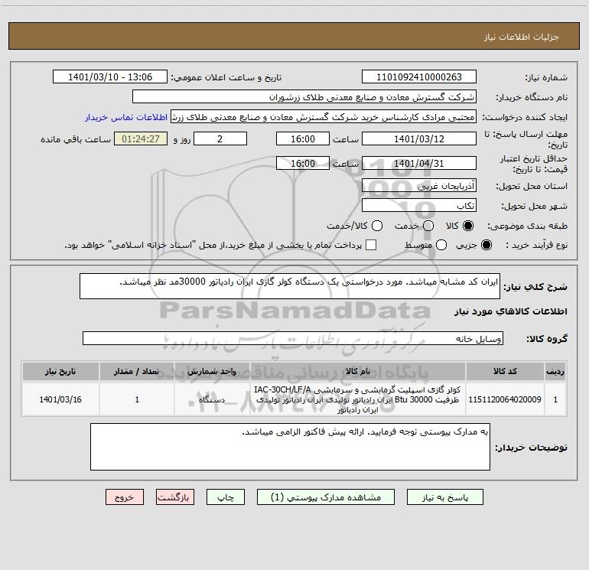This screenshot has width=589, height=570.
Task: Click the price validity date 1401/04/31 field
Action: 419,163
